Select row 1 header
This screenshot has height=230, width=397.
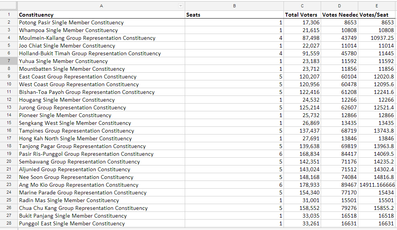(x=9, y=15)
